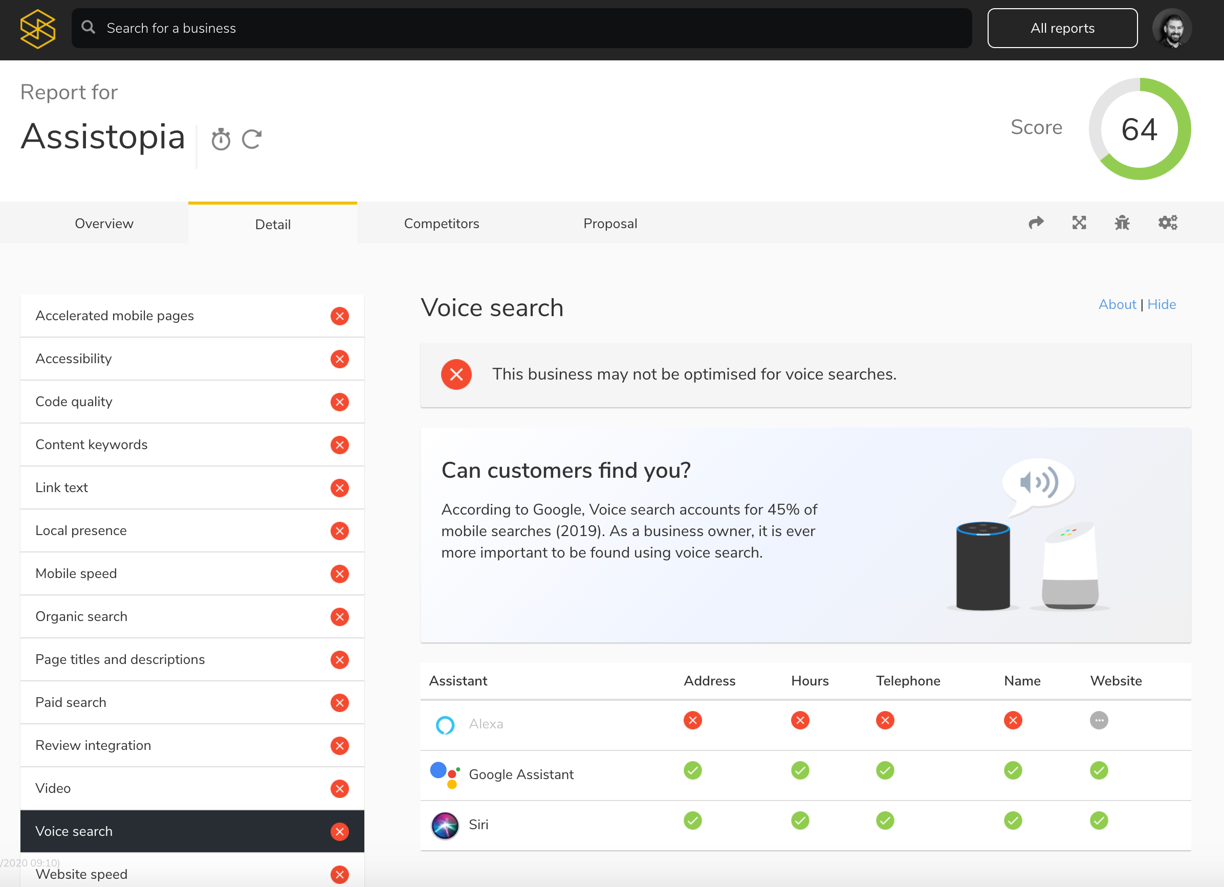Open the Proposal tab
Viewport: 1224px width, 887px height.
tap(610, 224)
